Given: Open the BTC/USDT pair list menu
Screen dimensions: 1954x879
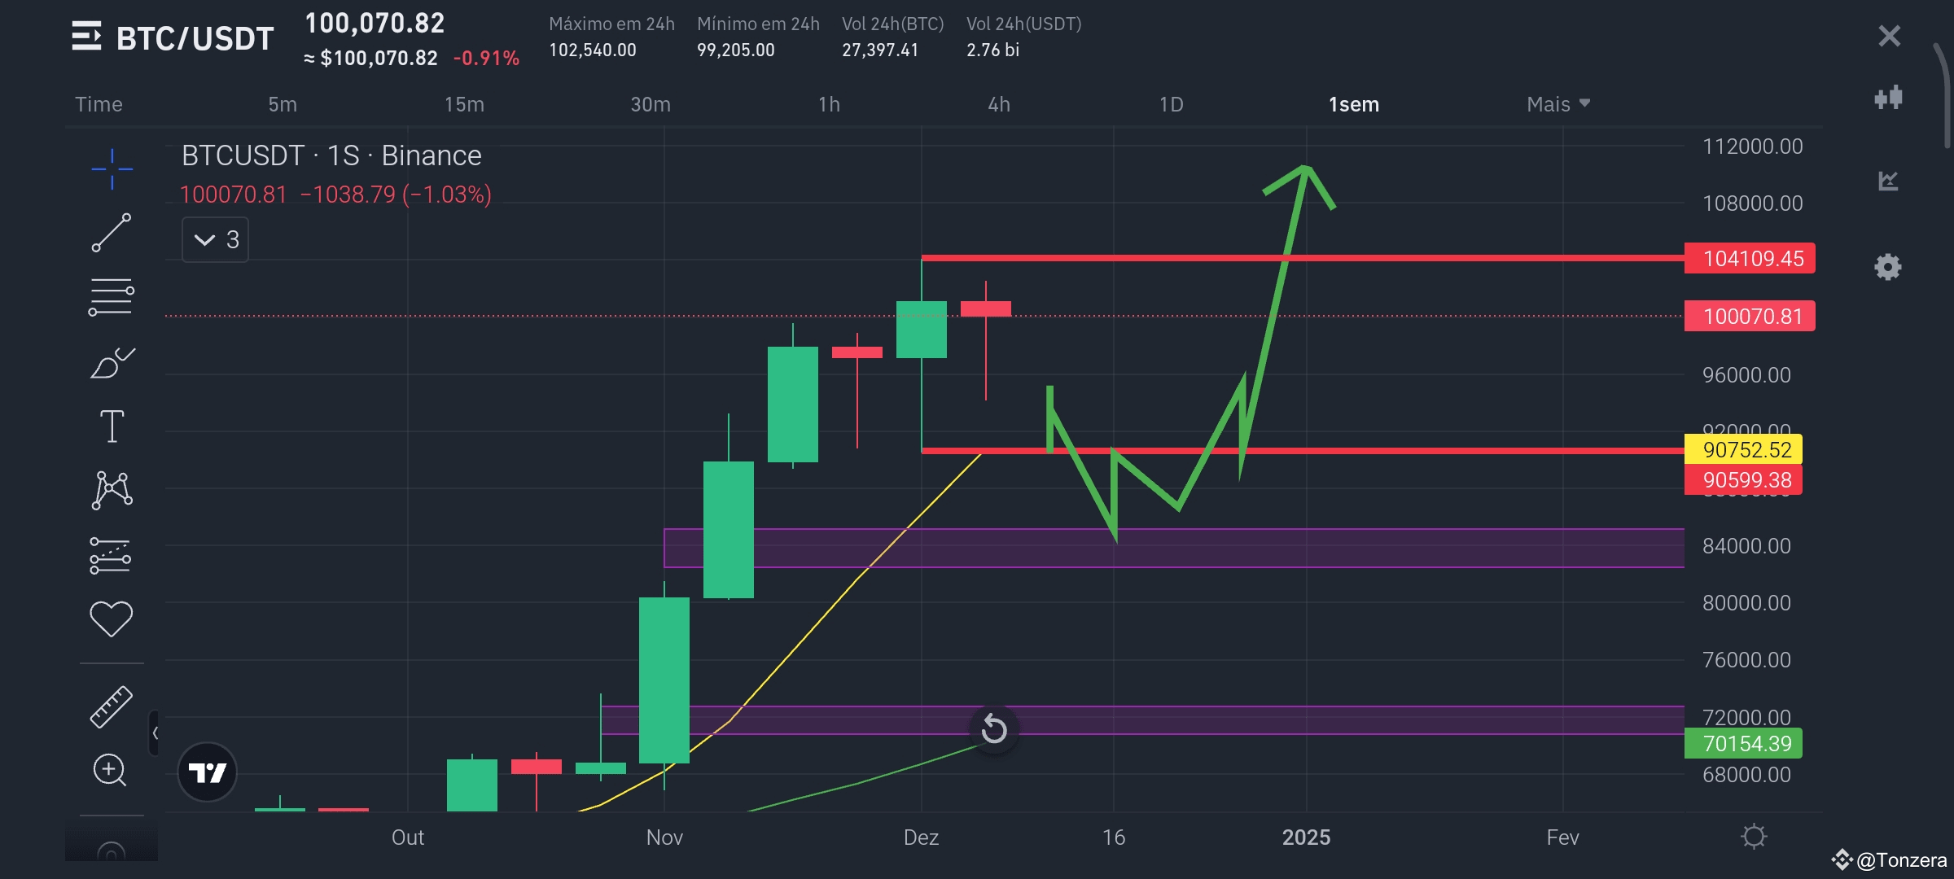Looking at the screenshot, I should coord(87,37).
